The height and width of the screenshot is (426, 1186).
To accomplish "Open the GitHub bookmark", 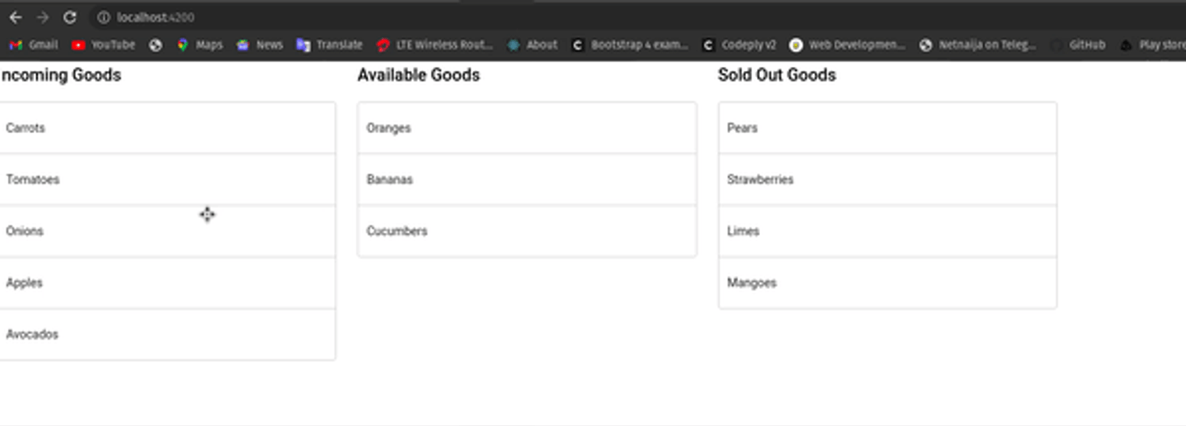I will click(1078, 45).
